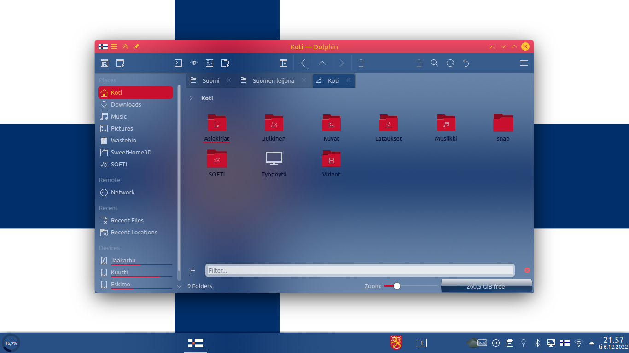Toggle the places panel icon in the toolbar
Image resolution: width=629 pixels, height=353 pixels.
[x=105, y=63]
